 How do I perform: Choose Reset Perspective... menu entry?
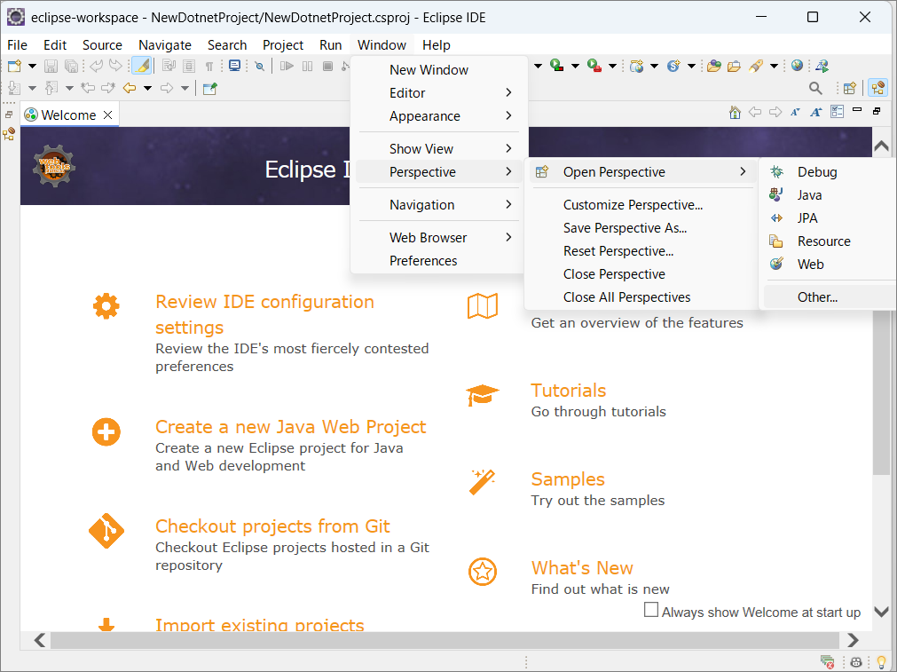(642, 250)
